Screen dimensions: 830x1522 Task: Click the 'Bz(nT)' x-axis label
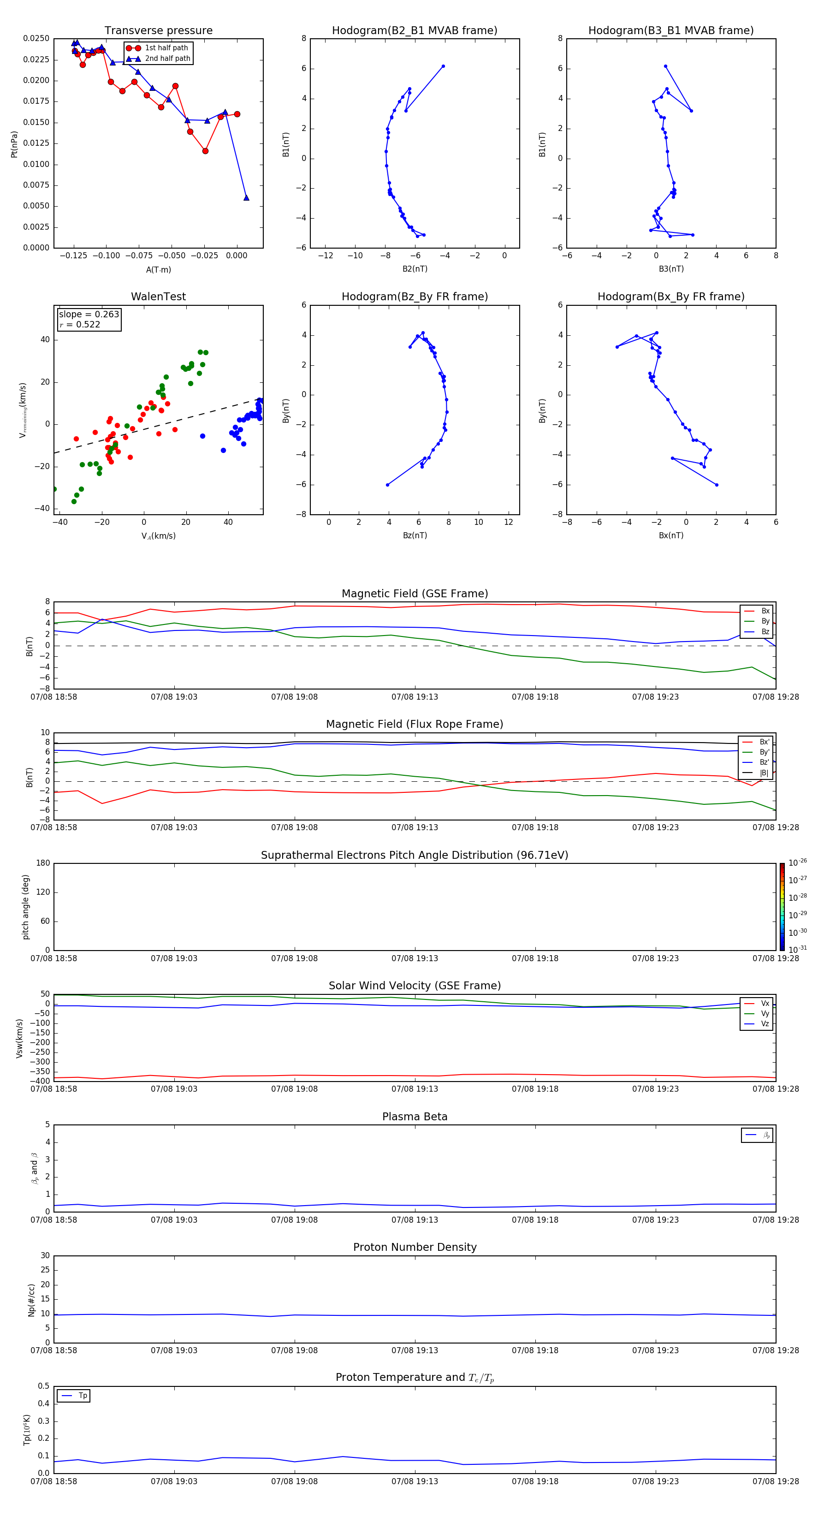coord(415,535)
